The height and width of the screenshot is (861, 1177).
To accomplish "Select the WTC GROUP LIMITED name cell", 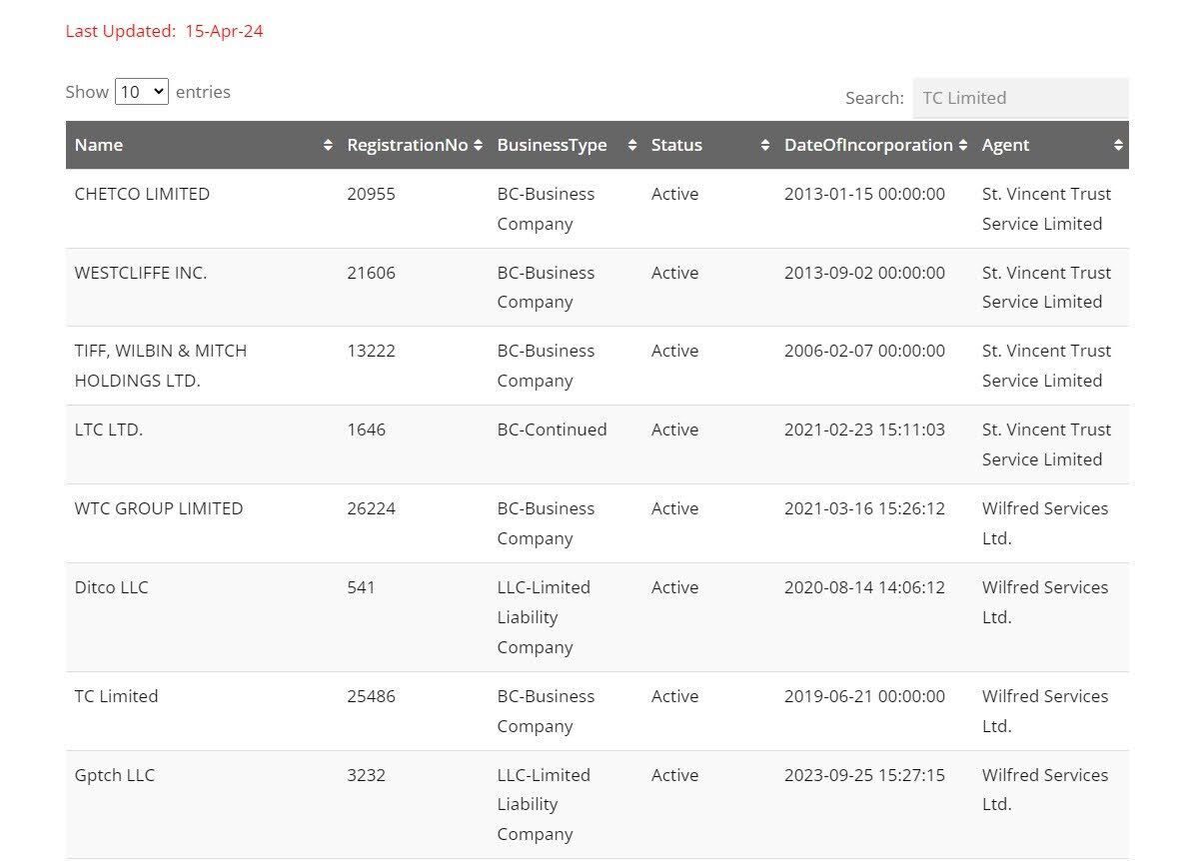I will coord(159,508).
